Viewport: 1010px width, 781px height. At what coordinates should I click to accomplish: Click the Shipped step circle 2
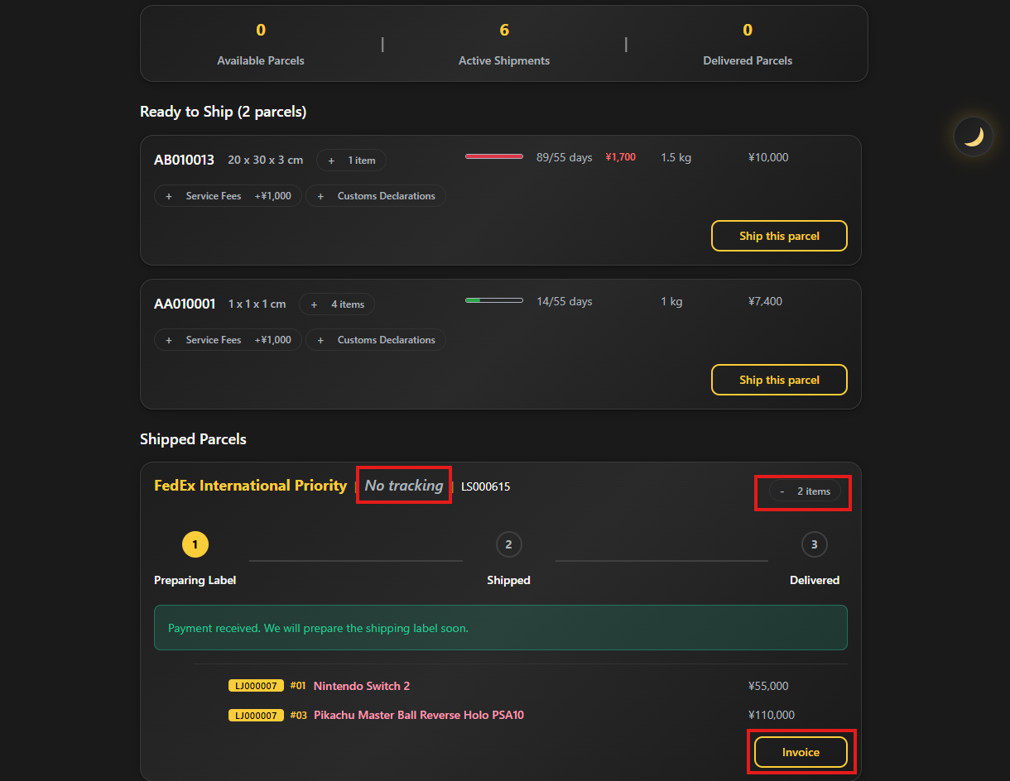(x=508, y=544)
